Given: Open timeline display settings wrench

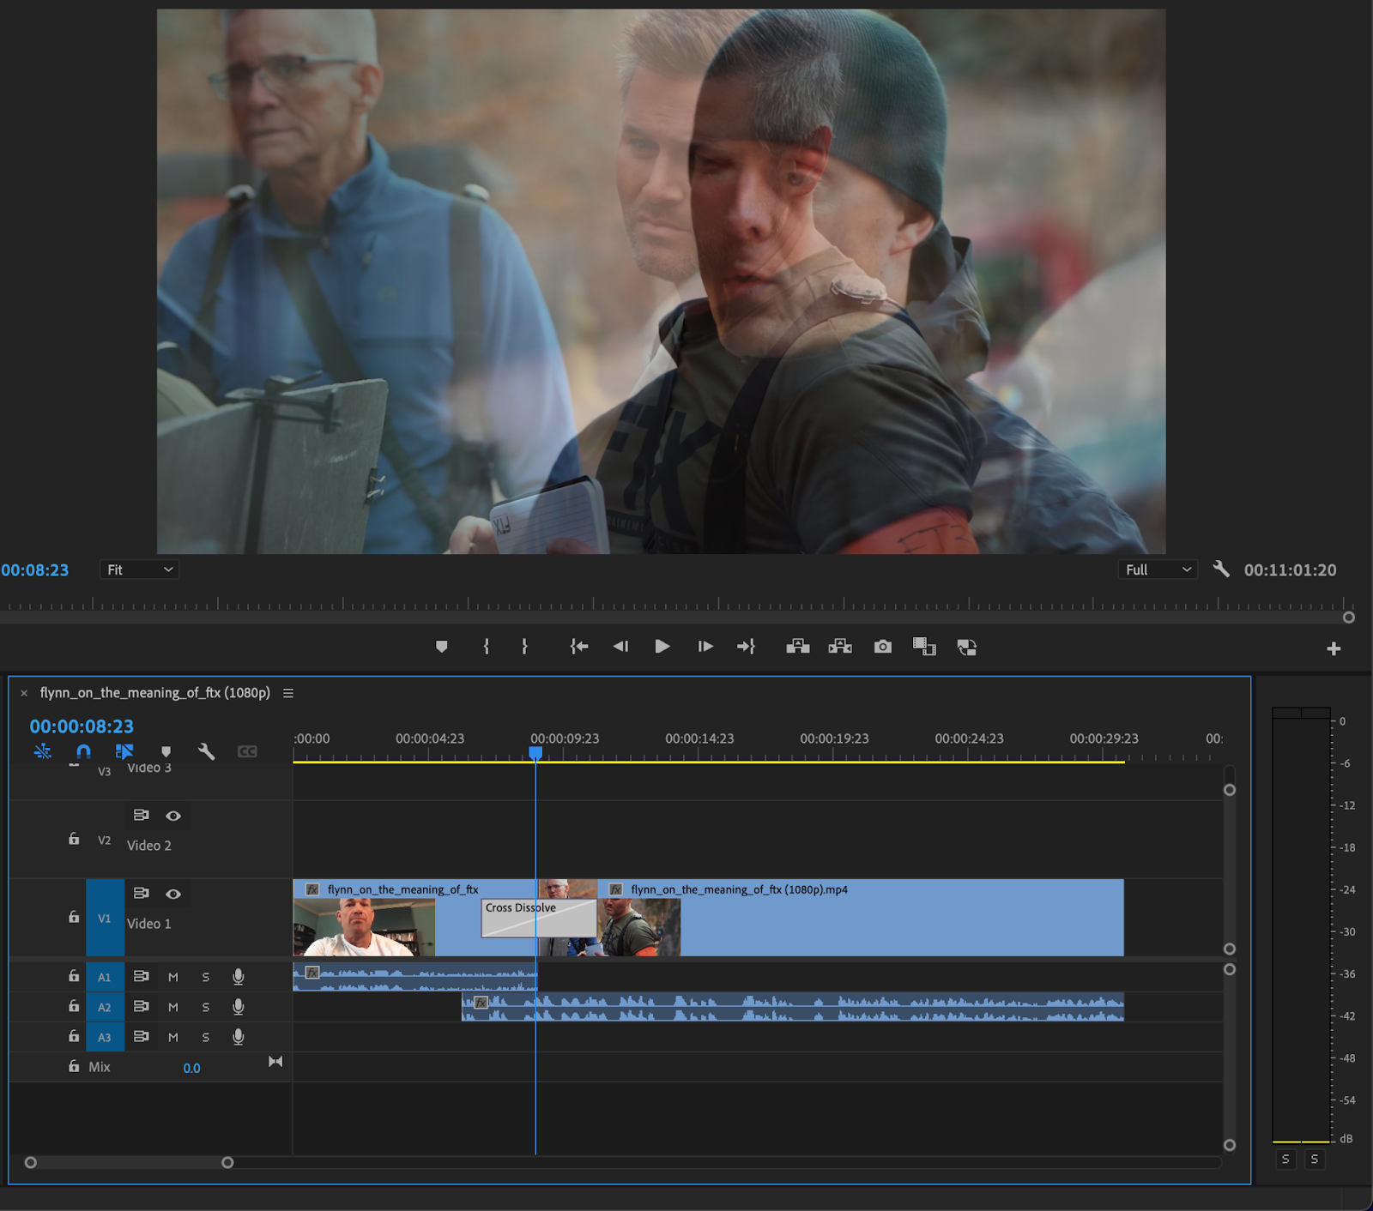Looking at the screenshot, I should coord(206,751).
